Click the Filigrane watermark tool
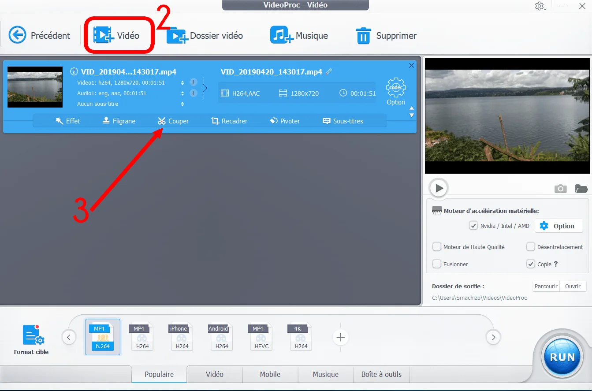Viewport: 592px width, 391px height. [119, 121]
